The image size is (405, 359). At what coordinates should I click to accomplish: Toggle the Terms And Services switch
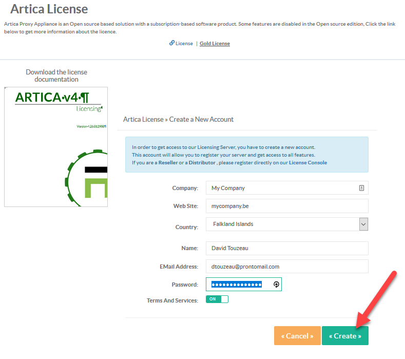click(x=217, y=299)
